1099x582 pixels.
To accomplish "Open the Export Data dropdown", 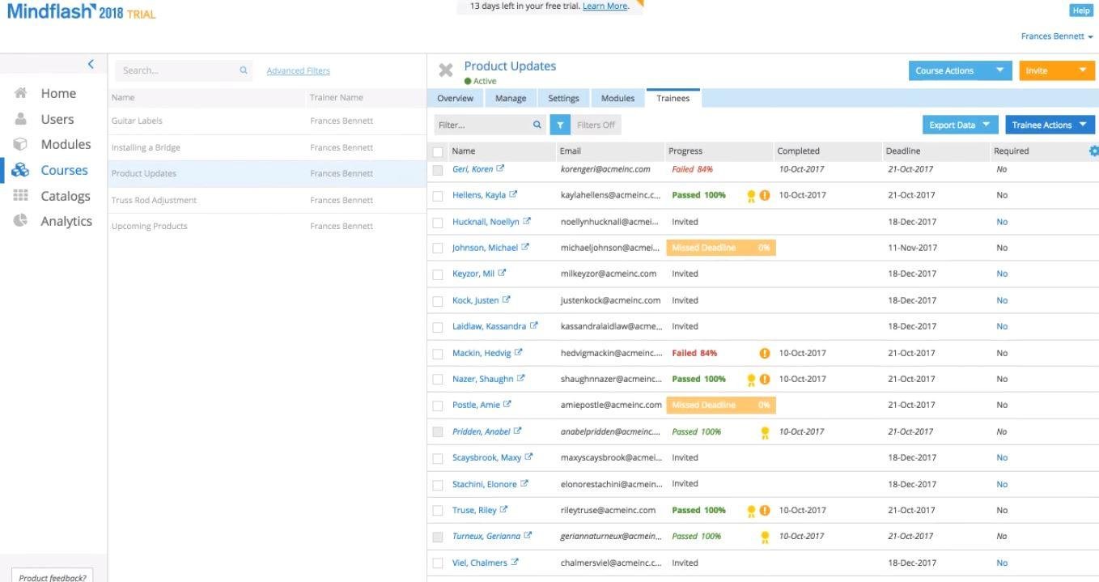I will tap(959, 125).
